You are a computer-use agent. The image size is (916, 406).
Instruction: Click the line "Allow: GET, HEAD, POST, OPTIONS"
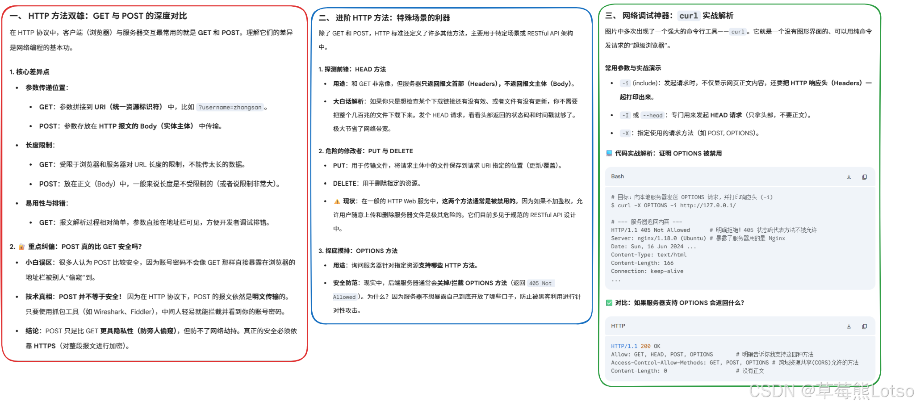[662, 355]
